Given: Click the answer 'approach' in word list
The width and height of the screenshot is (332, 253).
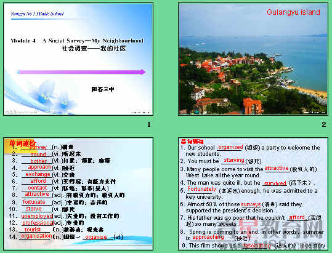Looking at the screenshot, I should (x=40, y=167).
